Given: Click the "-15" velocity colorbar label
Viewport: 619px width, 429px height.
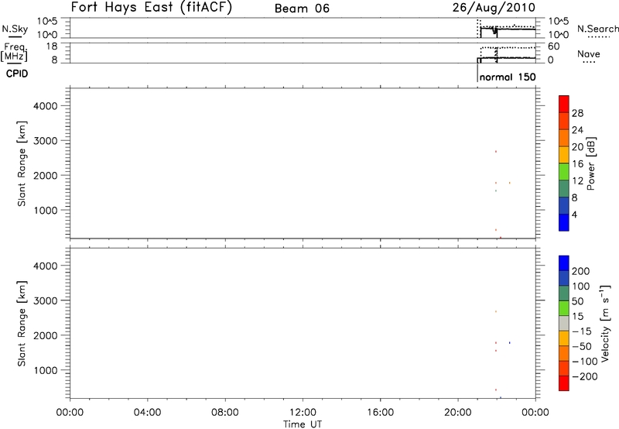Looking at the screenshot, I should 582,331.
